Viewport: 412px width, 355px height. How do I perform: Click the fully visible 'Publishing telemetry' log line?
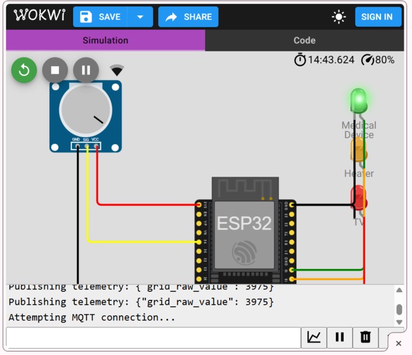(x=141, y=302)
